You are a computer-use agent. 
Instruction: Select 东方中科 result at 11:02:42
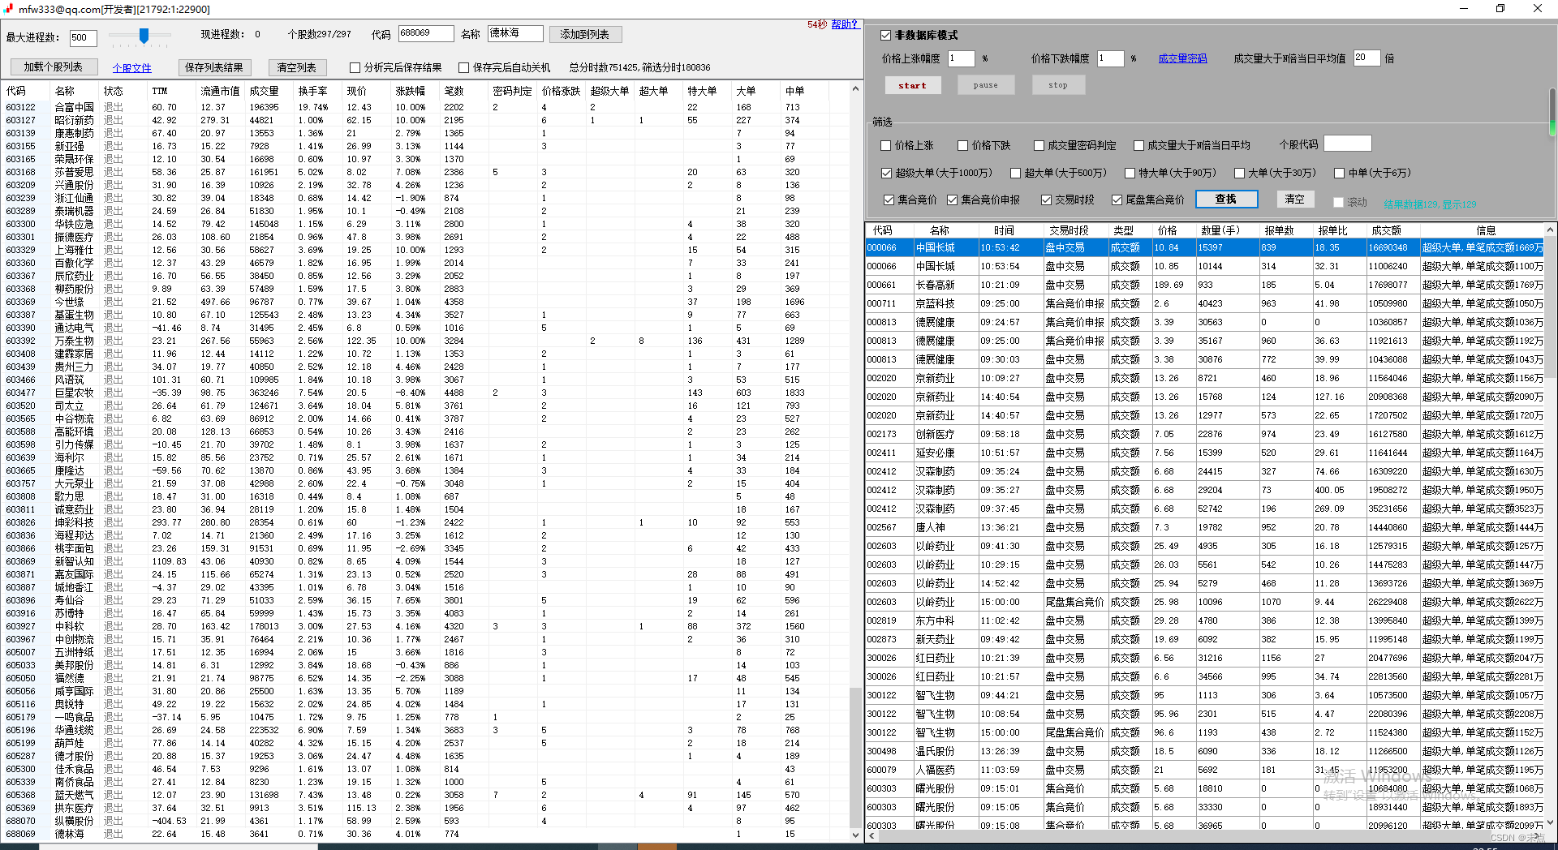click(1205, 620)
